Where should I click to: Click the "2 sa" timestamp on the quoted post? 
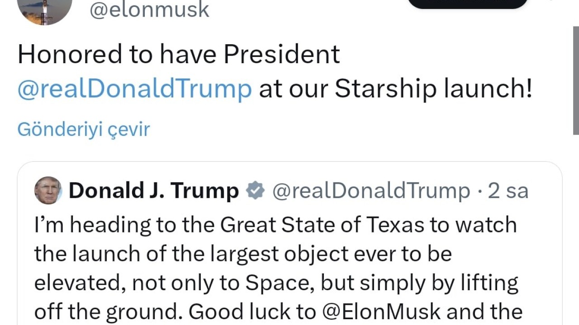click(x=508, y=190)
